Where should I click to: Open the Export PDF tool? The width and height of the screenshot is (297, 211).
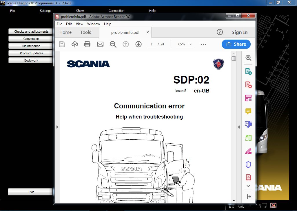(x=248, y=71)
